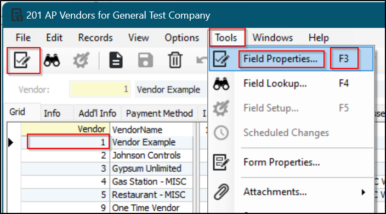Open the Help menu
This screenshot has height=214, width=386.
tap(319, 38)
